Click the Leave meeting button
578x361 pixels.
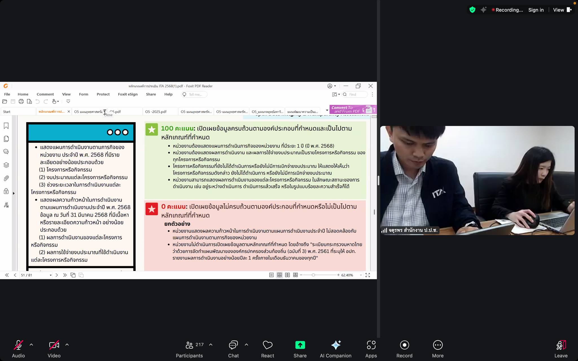tap(561, 349)
